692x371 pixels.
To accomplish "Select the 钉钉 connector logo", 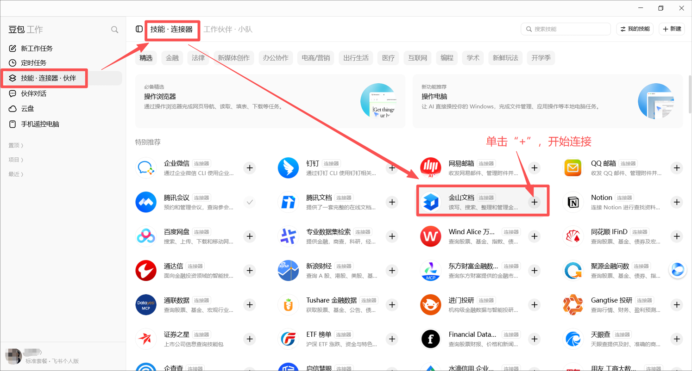I will tap(288, 167).
